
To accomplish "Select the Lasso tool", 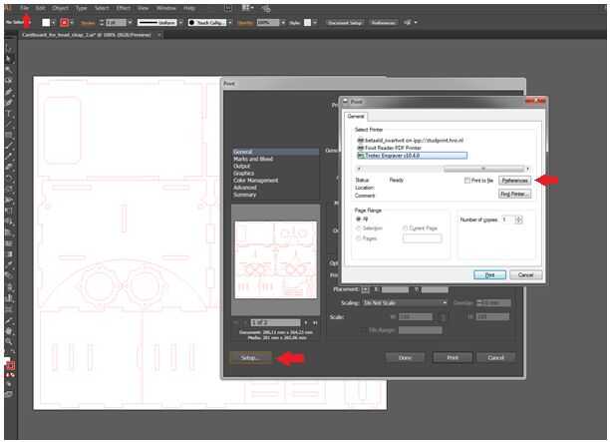I will (9, 81).
